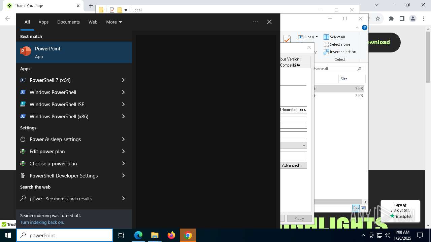Open Task View on taskbar
Screen dimensions: 431x242
tap(121, 235)
